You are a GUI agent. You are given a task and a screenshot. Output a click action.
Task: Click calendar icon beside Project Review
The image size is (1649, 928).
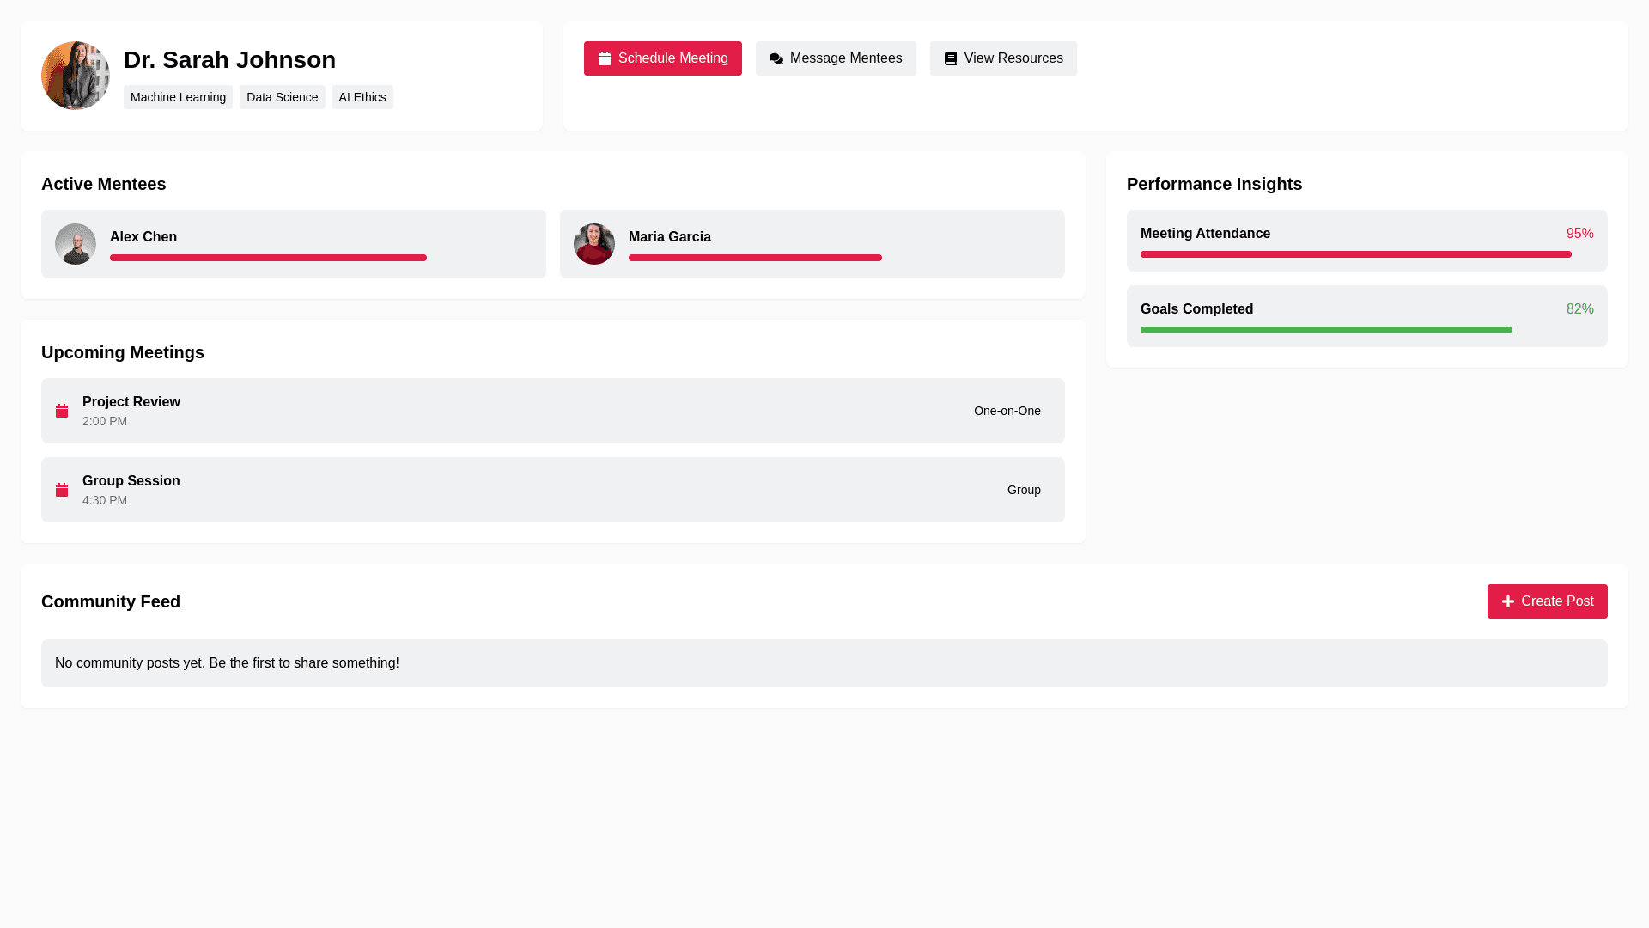tap(62, 411)
